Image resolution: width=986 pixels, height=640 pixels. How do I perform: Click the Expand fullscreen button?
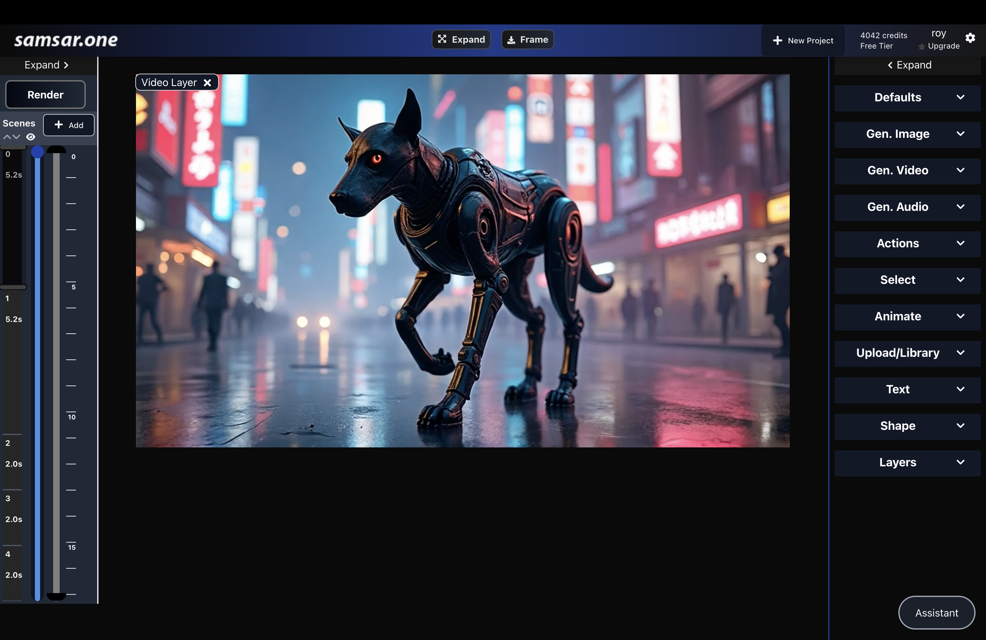(x=461, y=40)
